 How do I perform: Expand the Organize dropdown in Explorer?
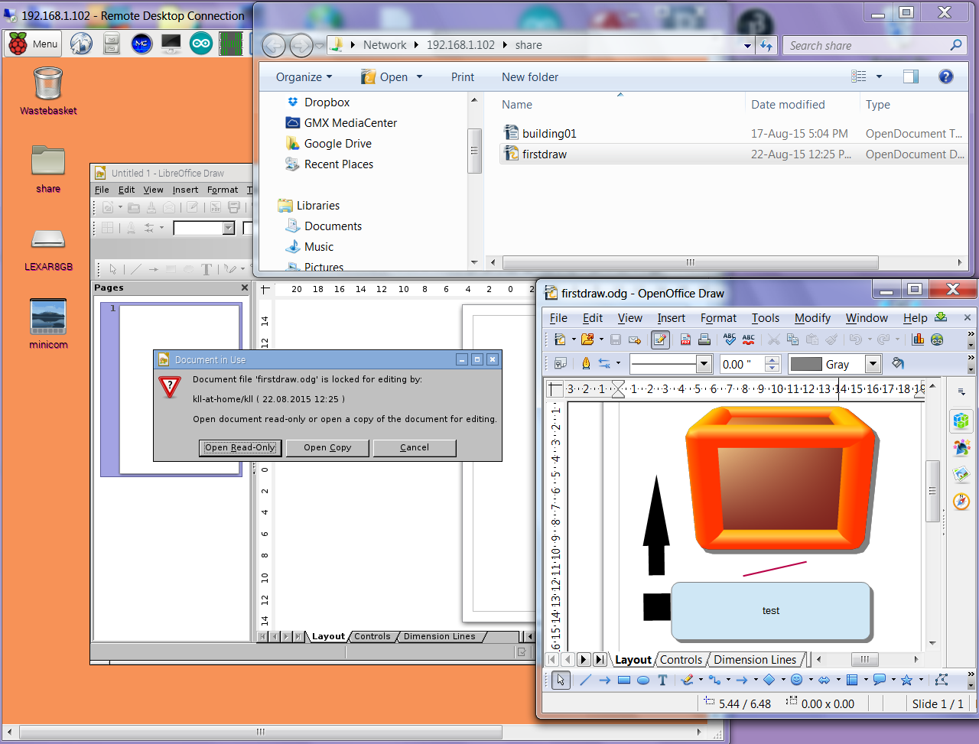(x=304, y=77)
